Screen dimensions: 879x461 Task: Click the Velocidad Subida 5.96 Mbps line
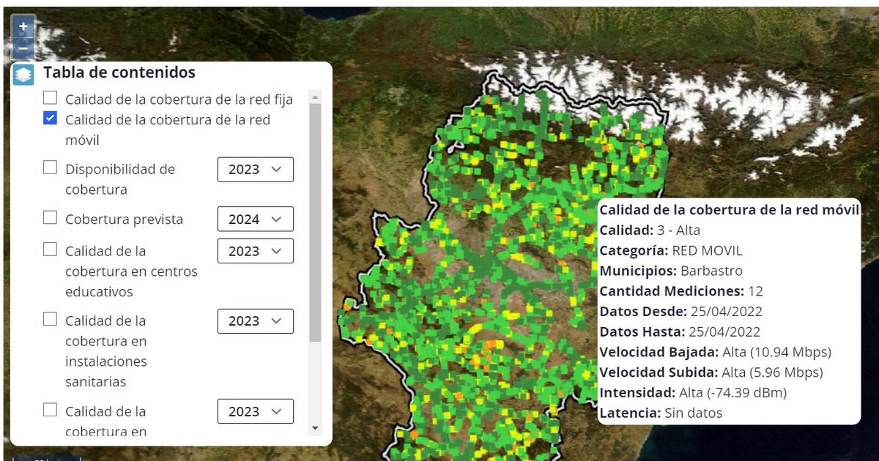[x=711, y=372]
